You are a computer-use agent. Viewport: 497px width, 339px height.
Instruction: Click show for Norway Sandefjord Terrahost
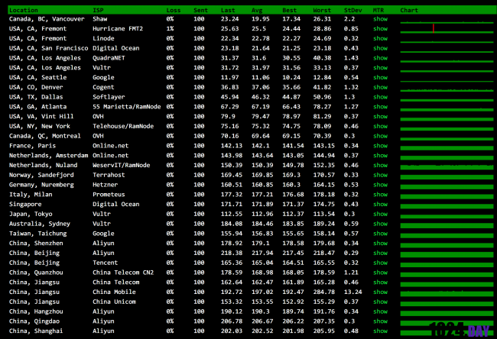click(x=380, y=175)
